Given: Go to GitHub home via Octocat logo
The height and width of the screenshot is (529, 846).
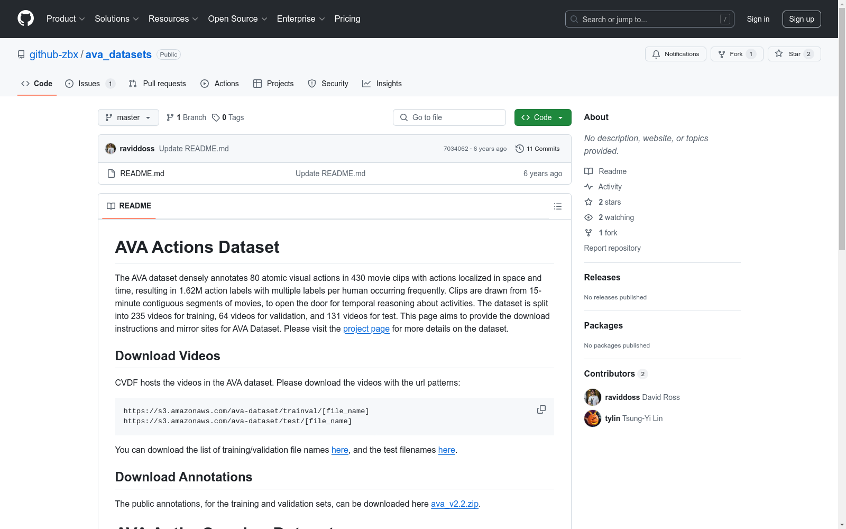Looking at the screenshot, I should pos(25,19).
